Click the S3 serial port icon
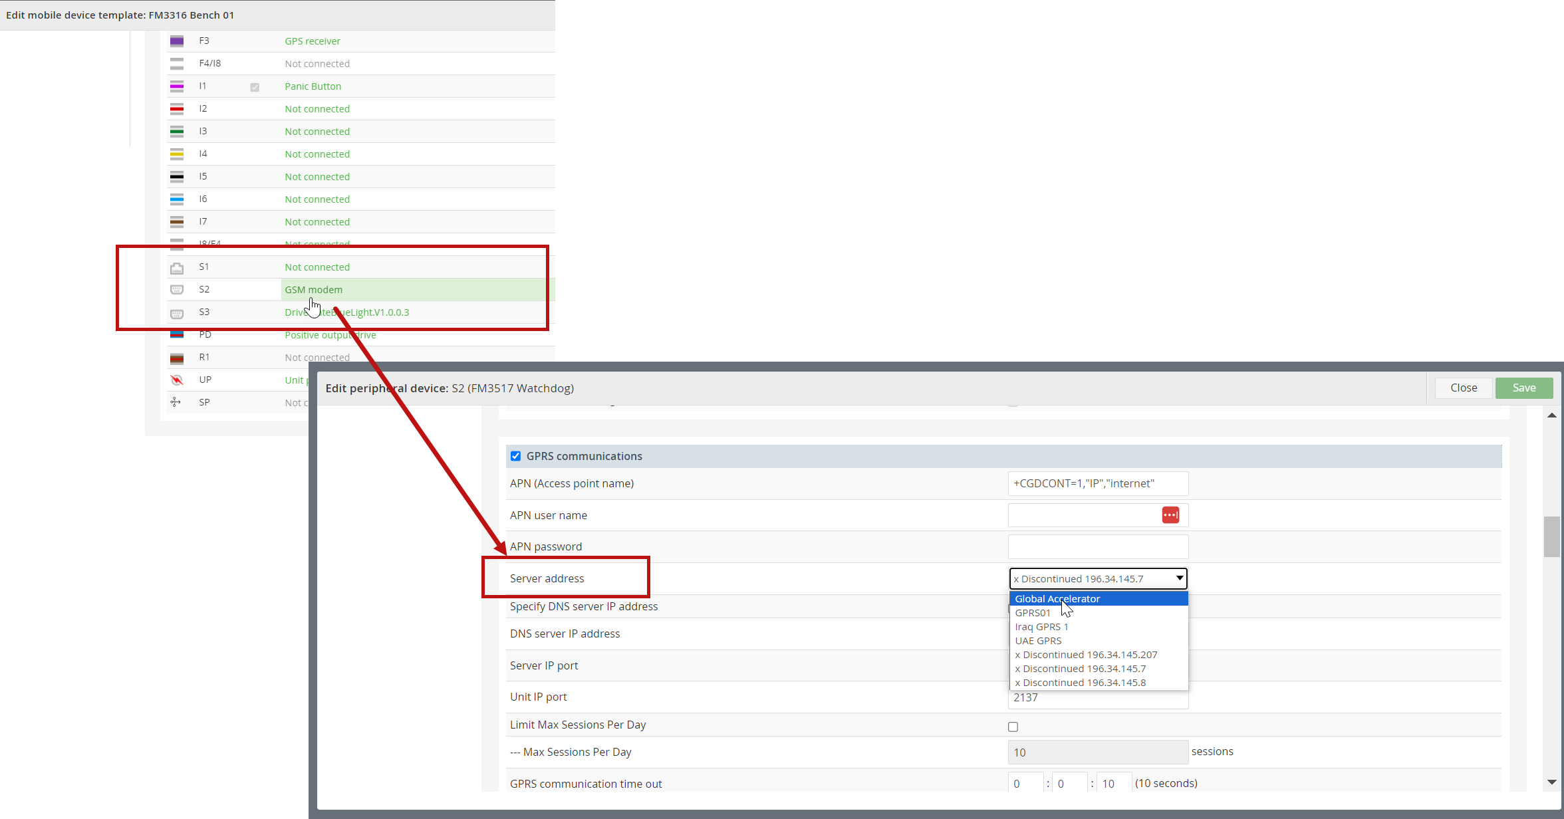This screenshot has width=1564, height=819. coord(176,313)
